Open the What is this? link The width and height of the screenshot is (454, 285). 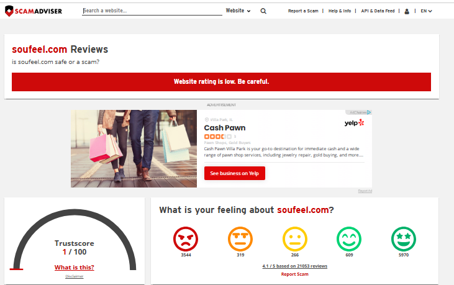(75, 268)
